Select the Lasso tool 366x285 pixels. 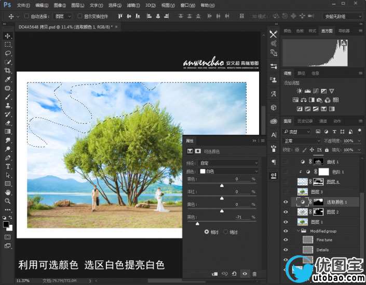pos(8,53)
